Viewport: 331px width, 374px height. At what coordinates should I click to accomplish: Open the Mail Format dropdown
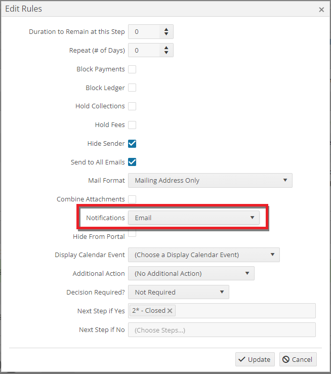[210, 180]
